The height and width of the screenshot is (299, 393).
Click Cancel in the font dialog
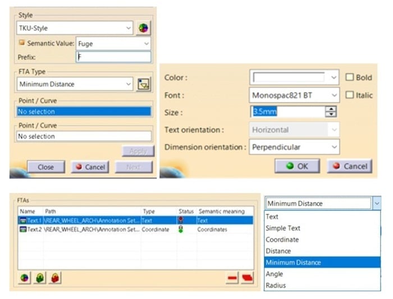350,166
